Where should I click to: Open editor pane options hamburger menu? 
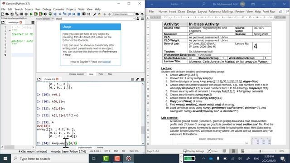[x=33, y=22]
